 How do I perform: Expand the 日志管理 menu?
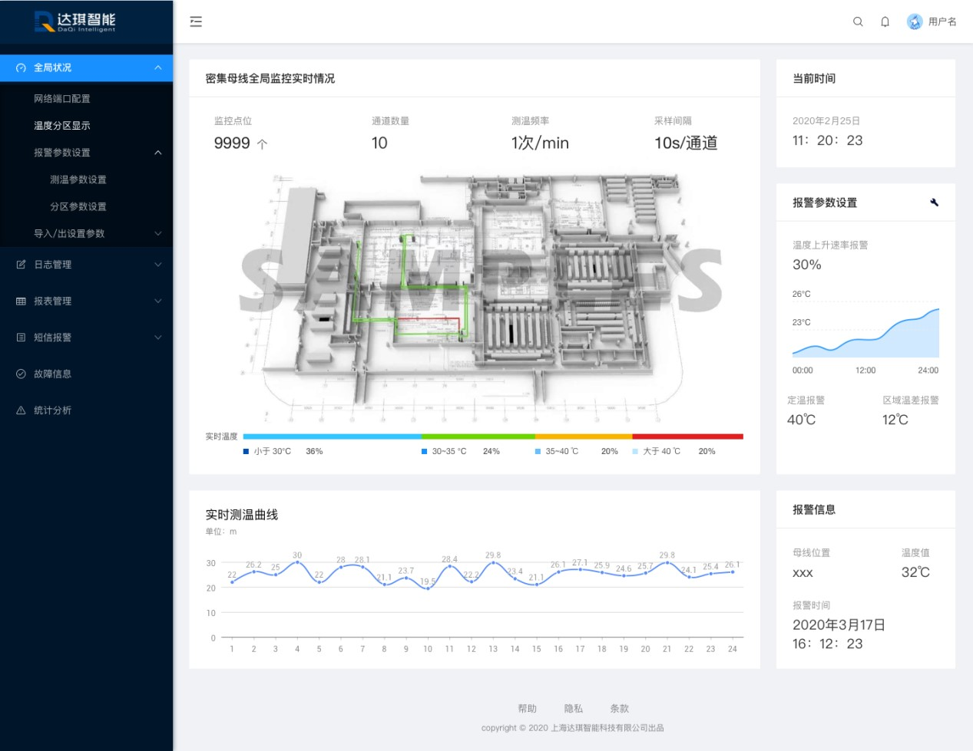pyautogui.click(x=157, y=265)
